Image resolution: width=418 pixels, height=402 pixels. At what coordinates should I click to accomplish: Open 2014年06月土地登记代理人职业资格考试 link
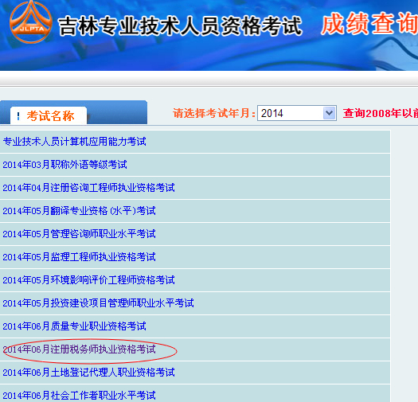coord(88,372)
